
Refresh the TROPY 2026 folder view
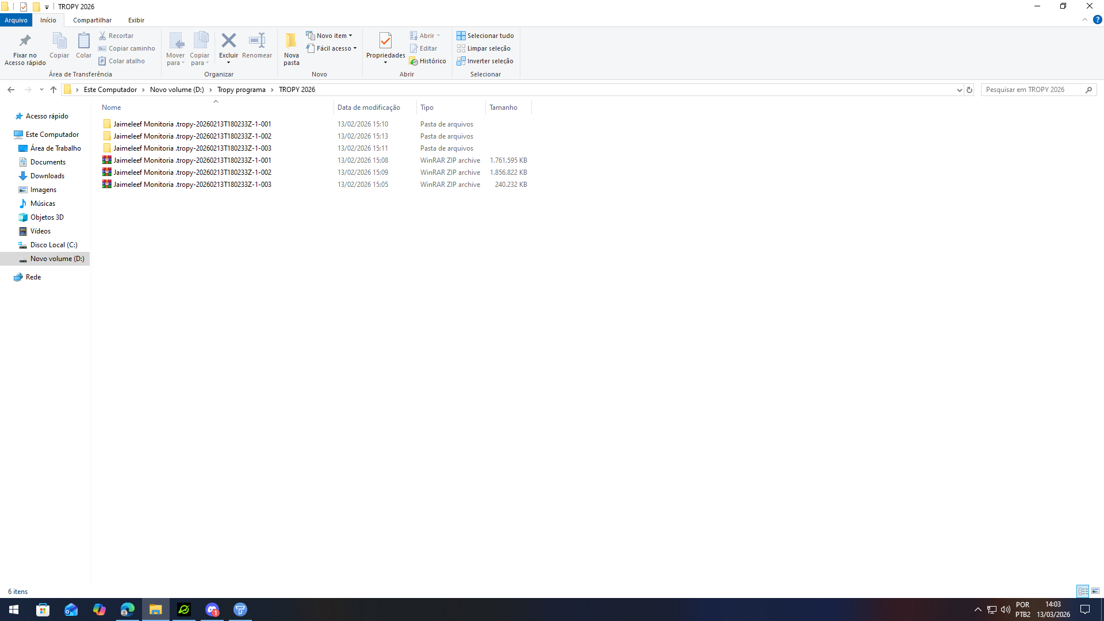click(969, 90)
